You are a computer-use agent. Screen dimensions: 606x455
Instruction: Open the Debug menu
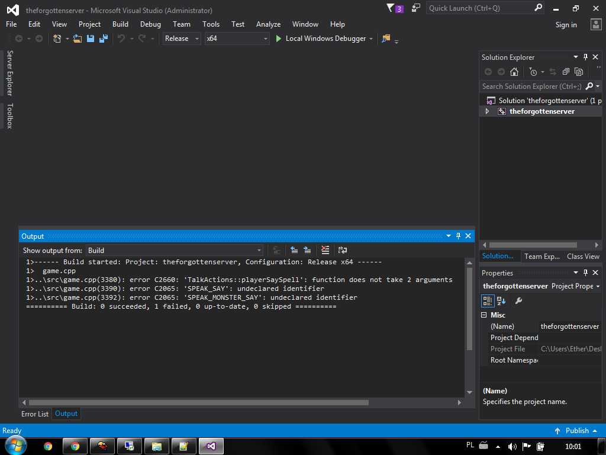point(150,24)
